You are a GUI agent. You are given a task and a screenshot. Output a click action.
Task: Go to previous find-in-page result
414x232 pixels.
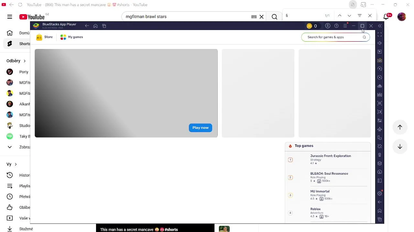(x=340, y=15)
